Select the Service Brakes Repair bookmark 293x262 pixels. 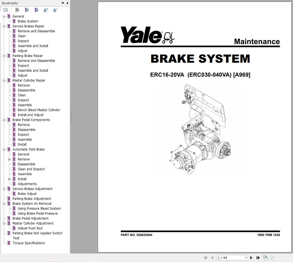coord(28,26)
